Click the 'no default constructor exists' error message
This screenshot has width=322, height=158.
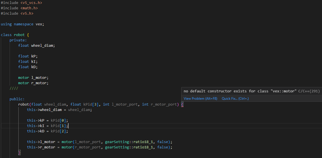coord(240,91)
